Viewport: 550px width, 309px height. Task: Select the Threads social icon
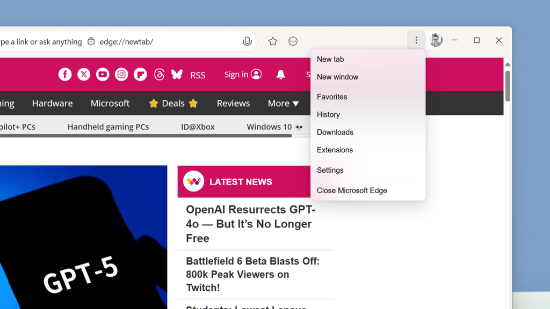[159, 75]
